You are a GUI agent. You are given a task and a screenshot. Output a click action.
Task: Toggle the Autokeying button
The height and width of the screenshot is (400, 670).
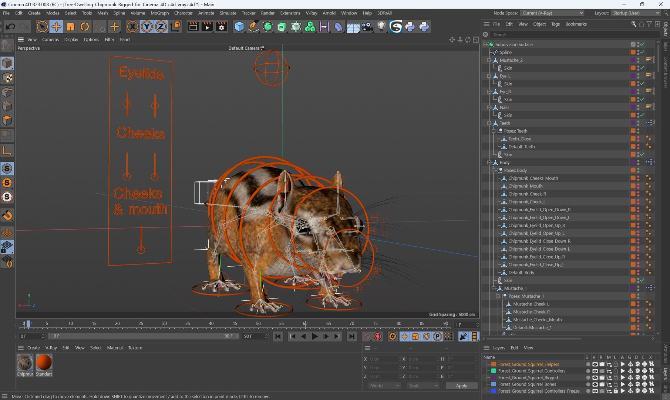coord(378,336)
